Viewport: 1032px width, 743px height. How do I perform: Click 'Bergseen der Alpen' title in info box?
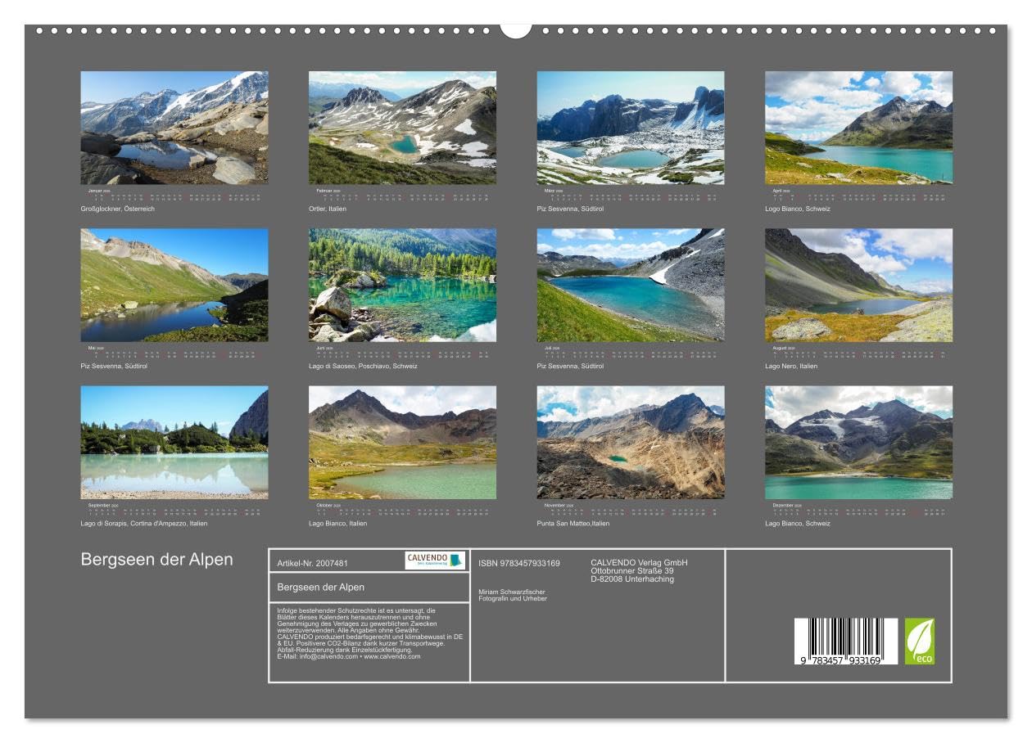[x=321, y=588]
